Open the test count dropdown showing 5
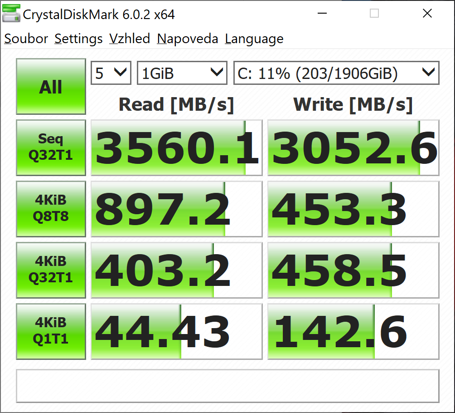455x413 pixels. [x=111, y=73]
